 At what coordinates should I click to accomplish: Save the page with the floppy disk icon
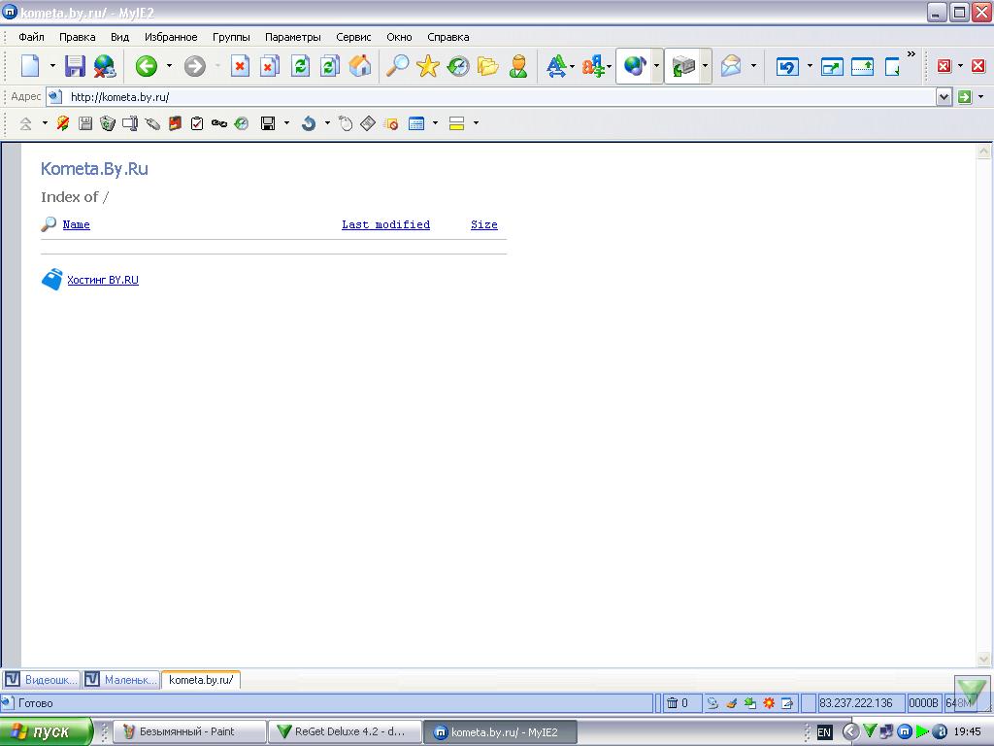pyautogui.click(x=76, y=65)
